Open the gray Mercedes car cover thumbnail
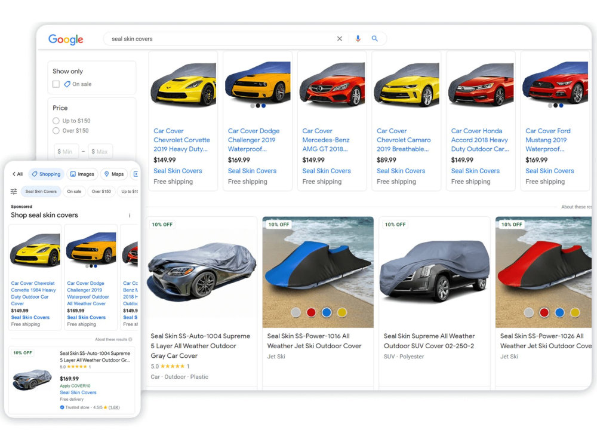 [201, 272]
